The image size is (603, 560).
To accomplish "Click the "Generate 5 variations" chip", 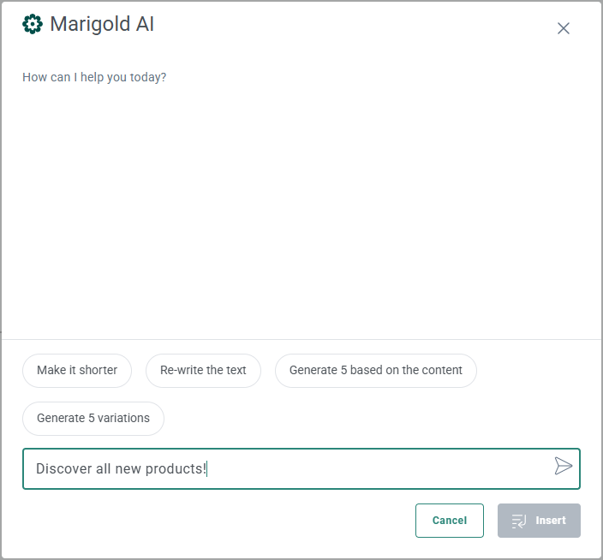I will 93,419.
